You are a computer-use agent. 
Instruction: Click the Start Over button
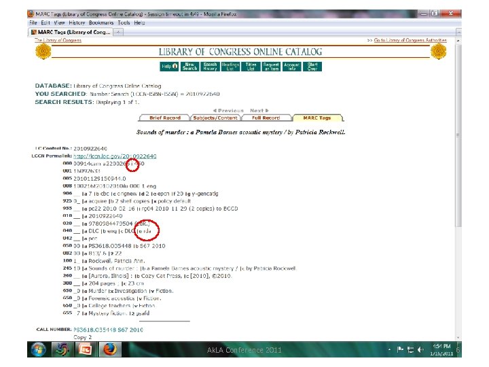coord(312,67)
